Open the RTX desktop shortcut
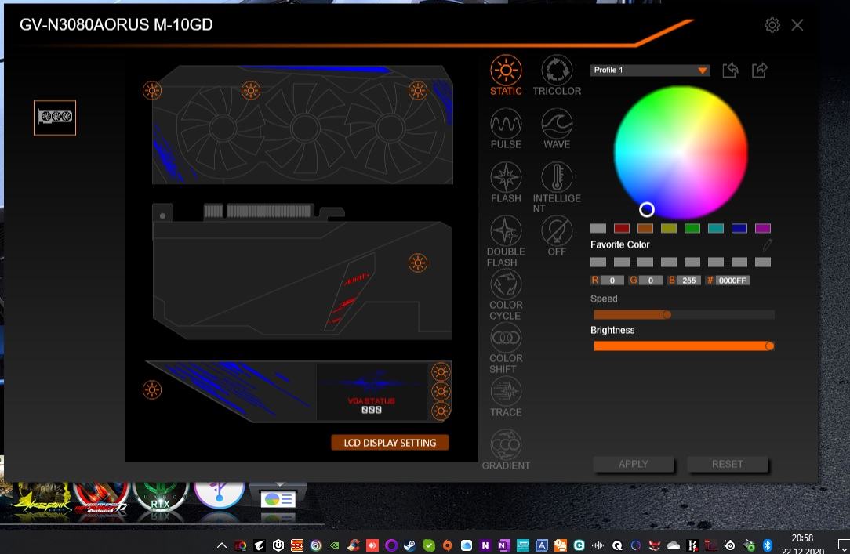Viewport: 850px width, 554px height. pyautogui.click(x=161, y=498)
